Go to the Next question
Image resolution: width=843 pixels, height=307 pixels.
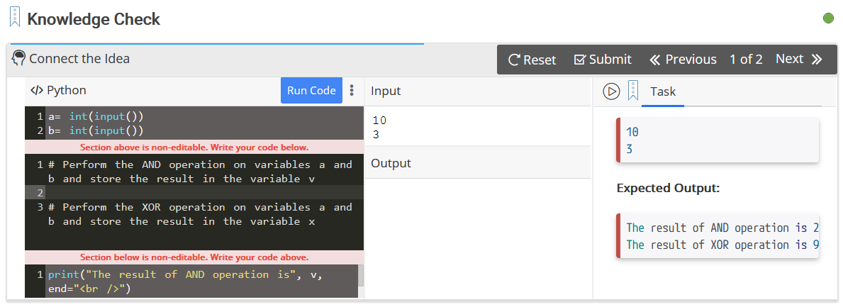[x=799, y=59]
